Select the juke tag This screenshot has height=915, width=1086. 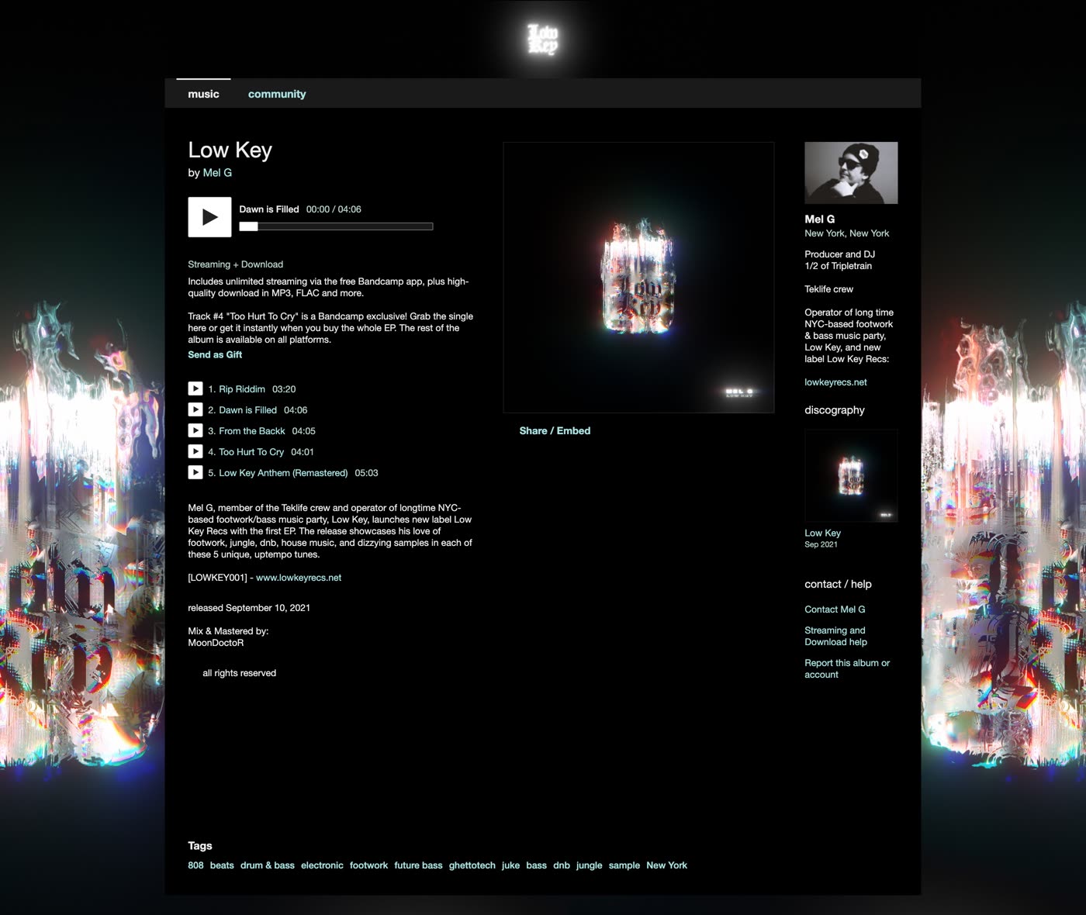[x=510, y=865]
